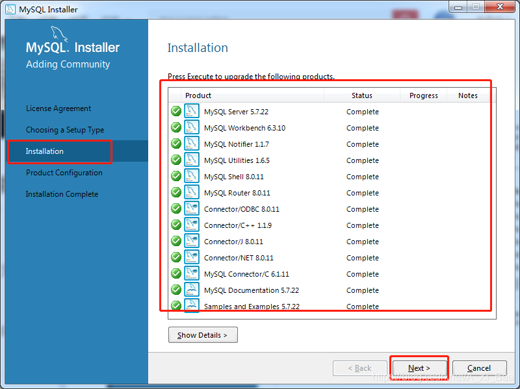Screen dimensions: 520x389
Task: Click the Cancel button
Action: (479, 368)
